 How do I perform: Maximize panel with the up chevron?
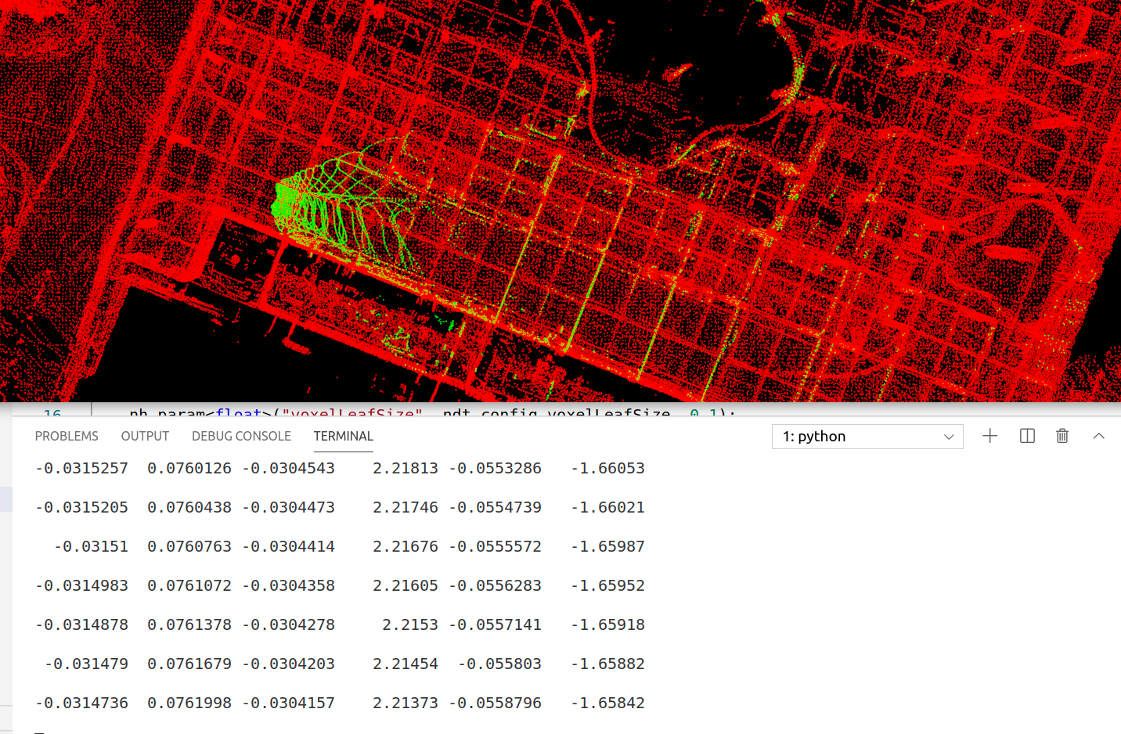(1098, 436)
